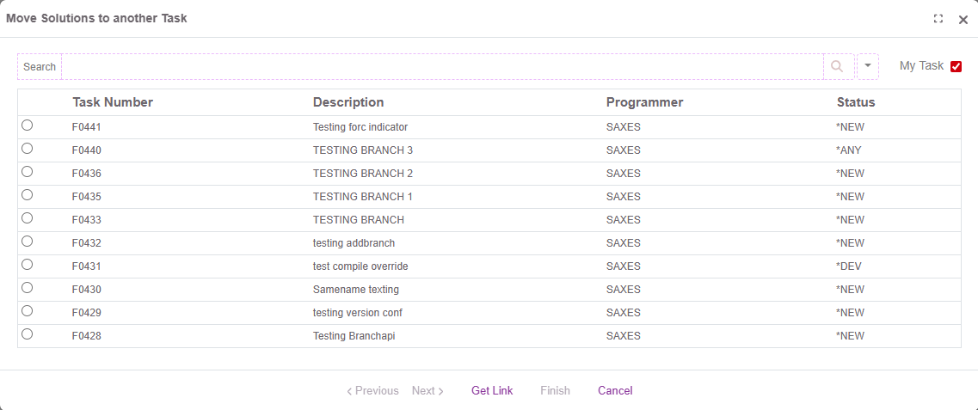This screenshot has width=978, height=410.
Task: Select radio button for task F0440
Action: [28, 149]
